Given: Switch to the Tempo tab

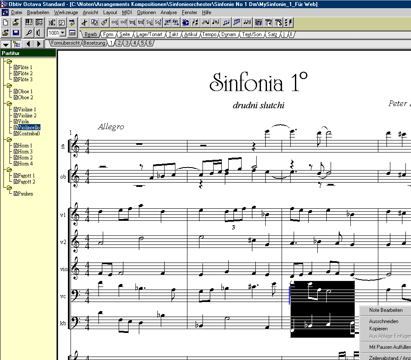Looking at the screenshot, I should tap(209, 34).
